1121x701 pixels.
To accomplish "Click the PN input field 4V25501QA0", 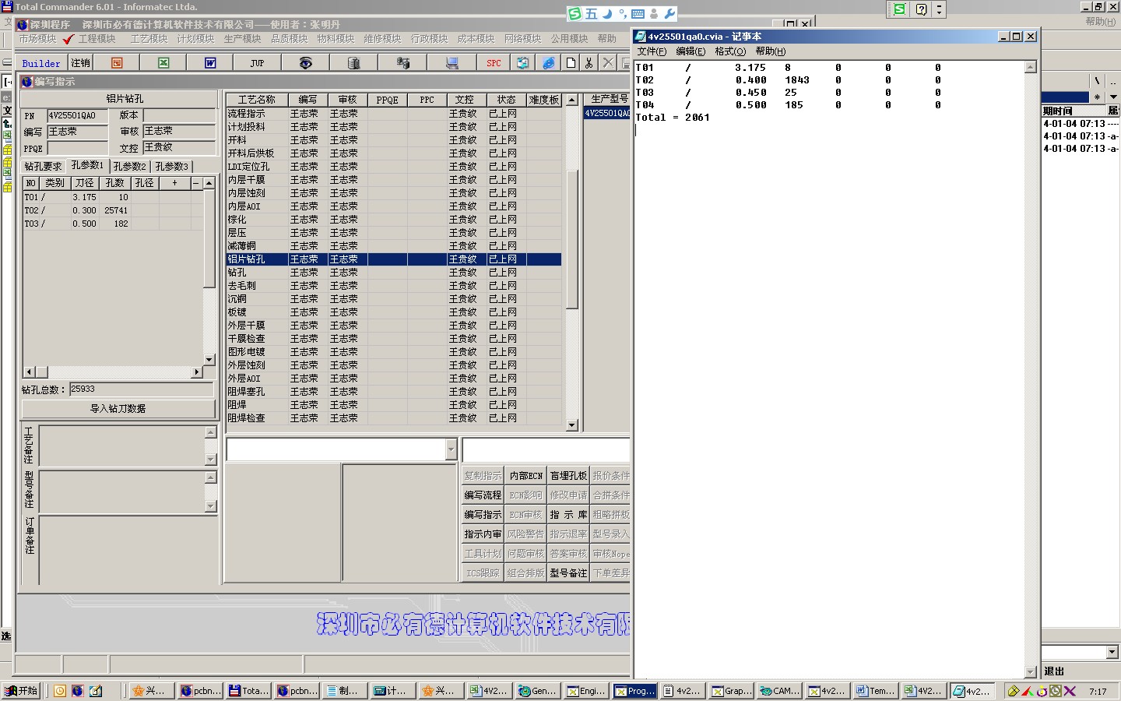I will [x=77, y=115].
